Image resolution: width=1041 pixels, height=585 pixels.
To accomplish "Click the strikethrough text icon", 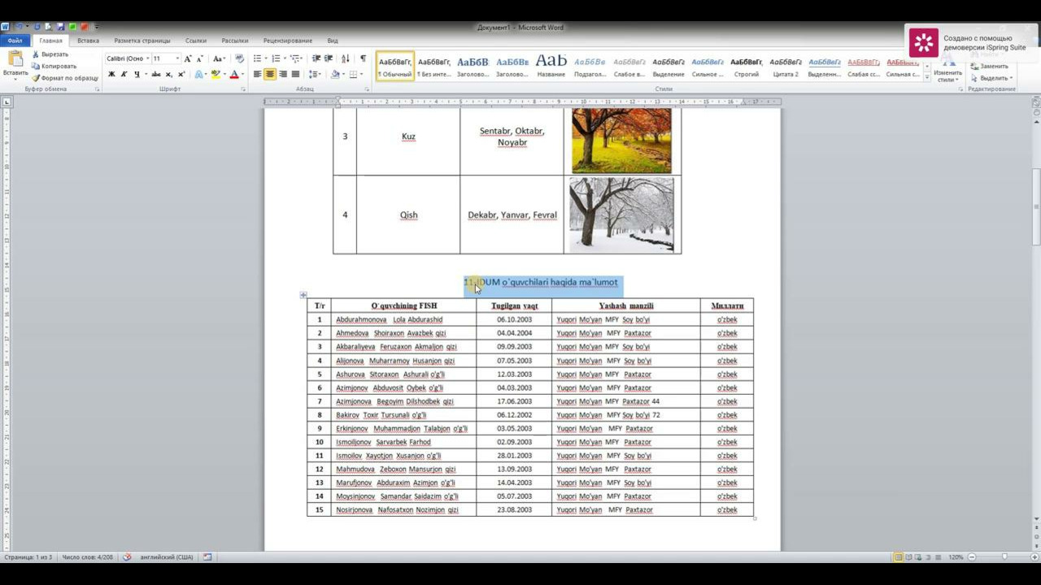I will (155, 74).
